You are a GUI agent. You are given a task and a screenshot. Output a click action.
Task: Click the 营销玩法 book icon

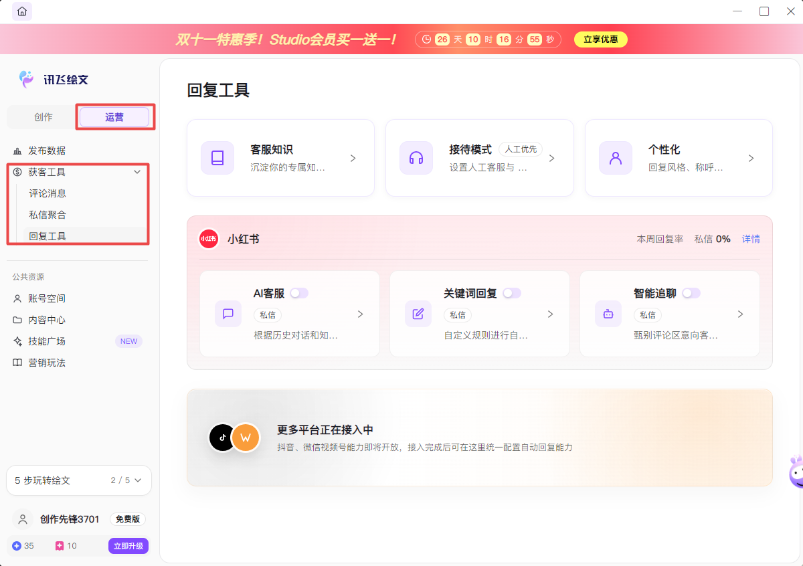(17, 363)
